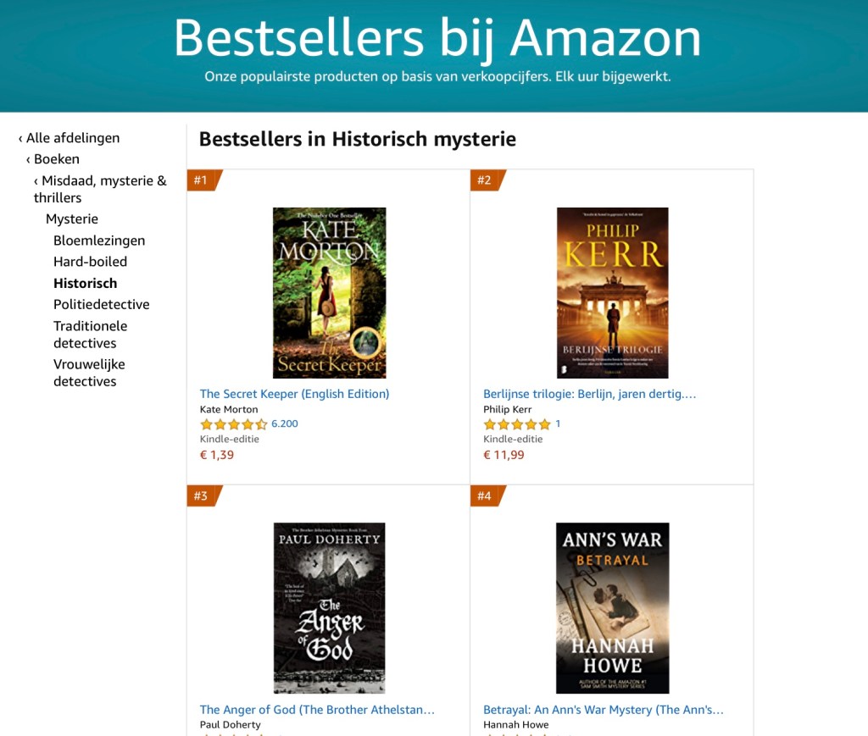View the 6.200 reviews count link

click(x=285, y=423)
